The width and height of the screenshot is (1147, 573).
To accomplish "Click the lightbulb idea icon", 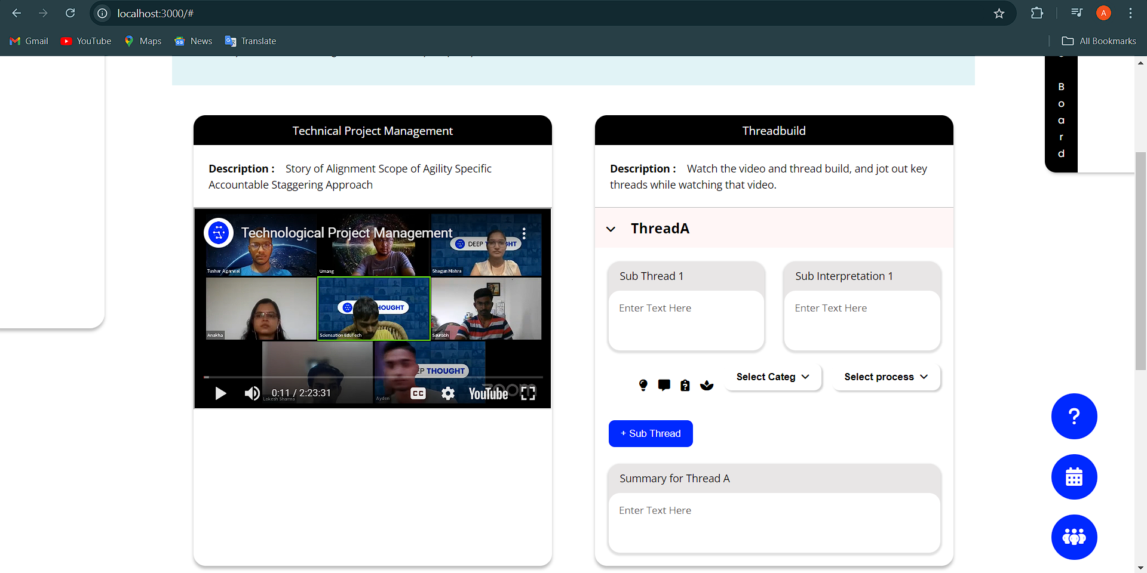I will tap(643, 385).
